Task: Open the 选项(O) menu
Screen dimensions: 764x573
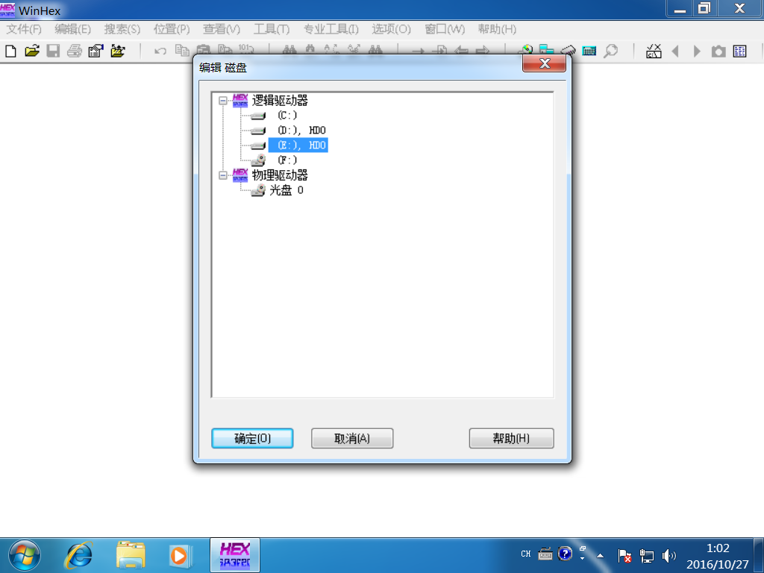Action: point(391,29)
